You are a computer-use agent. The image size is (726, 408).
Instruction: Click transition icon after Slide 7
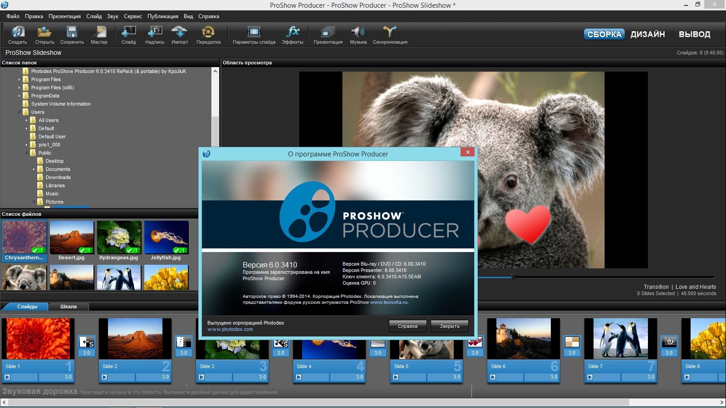tap(669, 342)
